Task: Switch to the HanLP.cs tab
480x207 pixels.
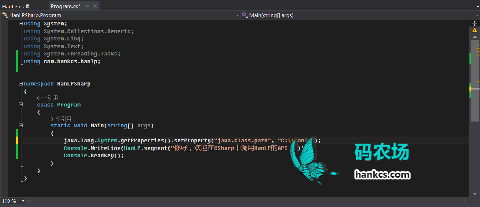Action: click(x=13, y=6)
